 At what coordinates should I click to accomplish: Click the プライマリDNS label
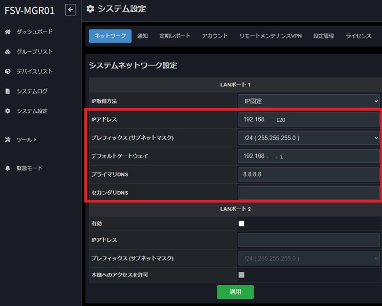tap(110, 174)
